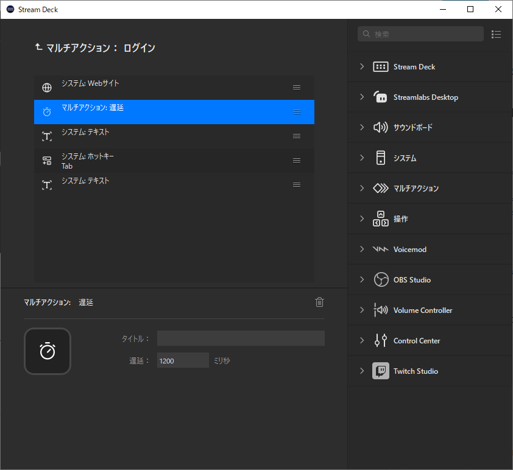513x470 pixels.
Task: Toggle the action list view icon
Action: tap(496, 34)
